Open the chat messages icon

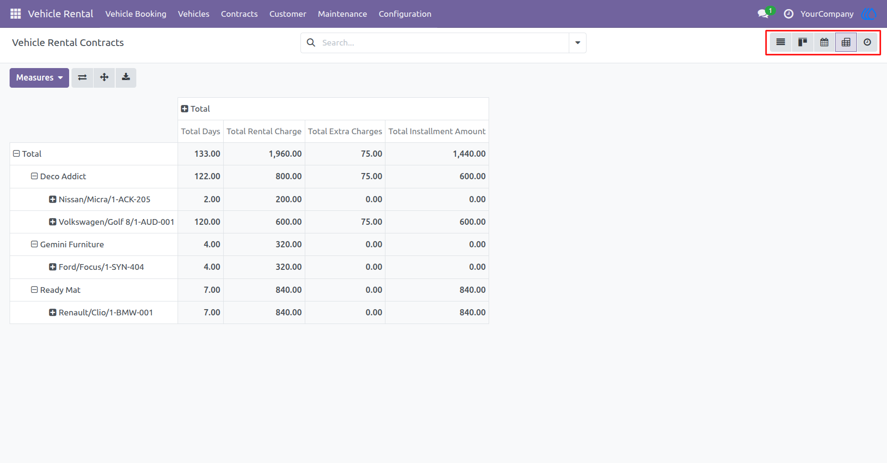(763, 14)
